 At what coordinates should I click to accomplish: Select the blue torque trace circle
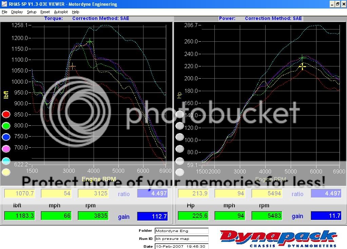pyautogui.click(x=6, y=137)
